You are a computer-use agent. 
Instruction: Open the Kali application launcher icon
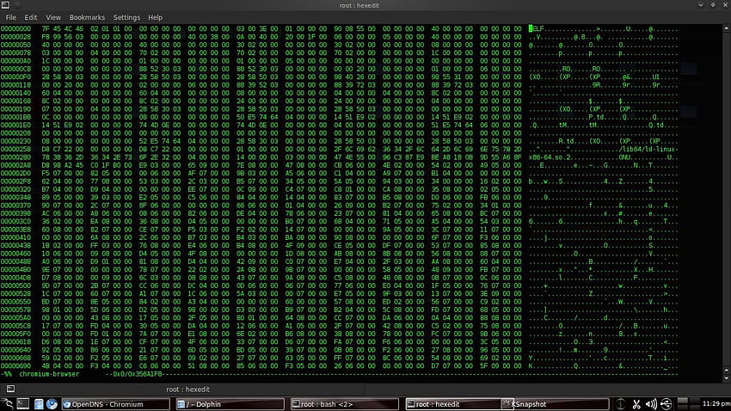click(8, 404)
